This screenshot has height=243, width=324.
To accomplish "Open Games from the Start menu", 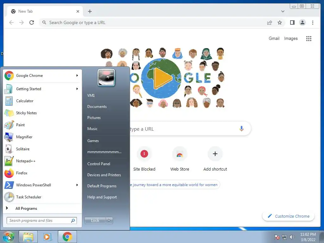I will 93,141.
